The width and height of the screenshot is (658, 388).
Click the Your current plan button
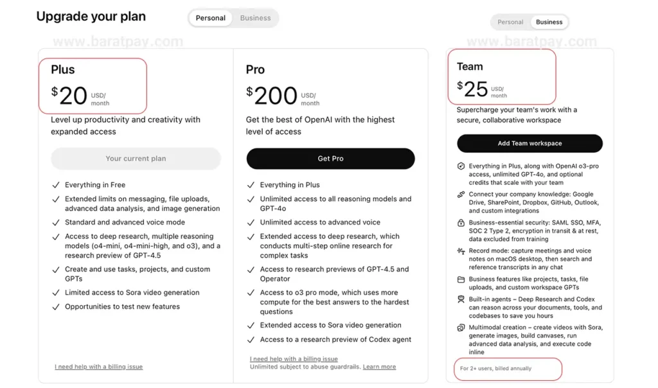[x=136, y=159]
